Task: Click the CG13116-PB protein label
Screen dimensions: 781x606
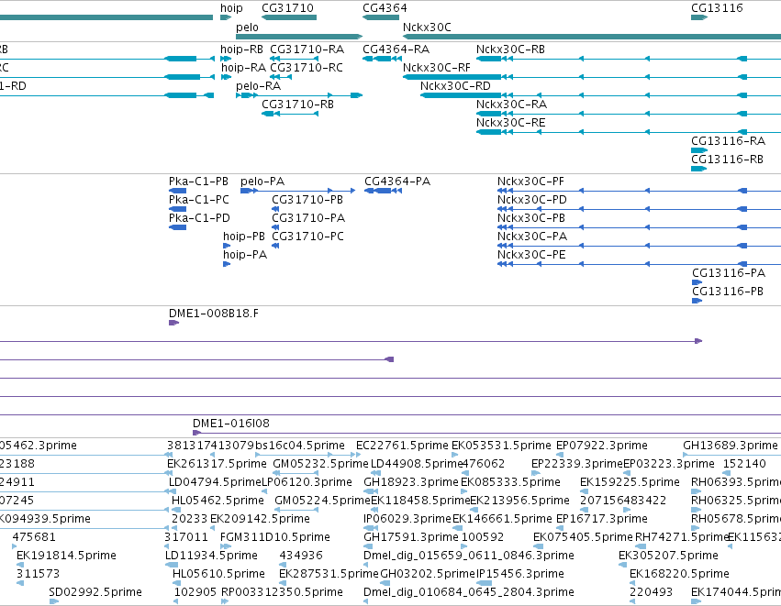Action: [x=728, y=292]
